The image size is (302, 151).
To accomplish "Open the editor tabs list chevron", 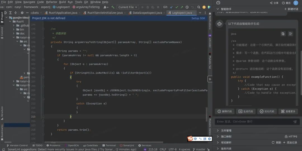I will [200, 13].
